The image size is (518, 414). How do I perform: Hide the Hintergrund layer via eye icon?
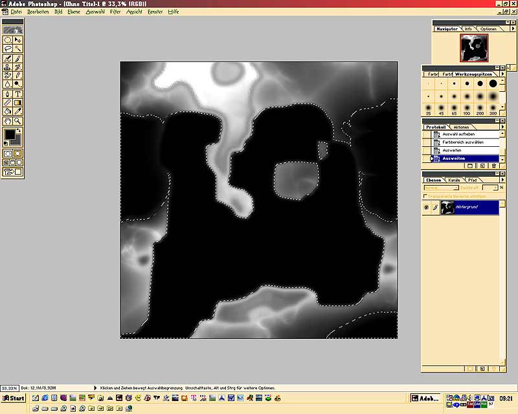[x=426, y=208]
